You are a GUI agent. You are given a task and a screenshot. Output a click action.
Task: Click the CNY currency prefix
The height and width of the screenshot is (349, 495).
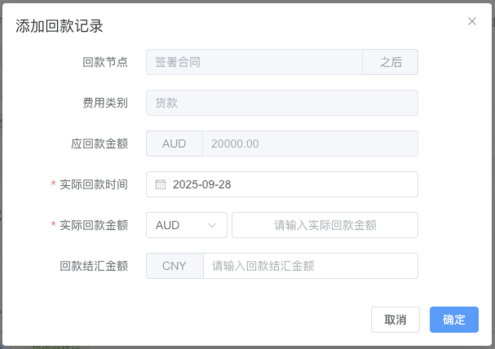pos(174,266)
